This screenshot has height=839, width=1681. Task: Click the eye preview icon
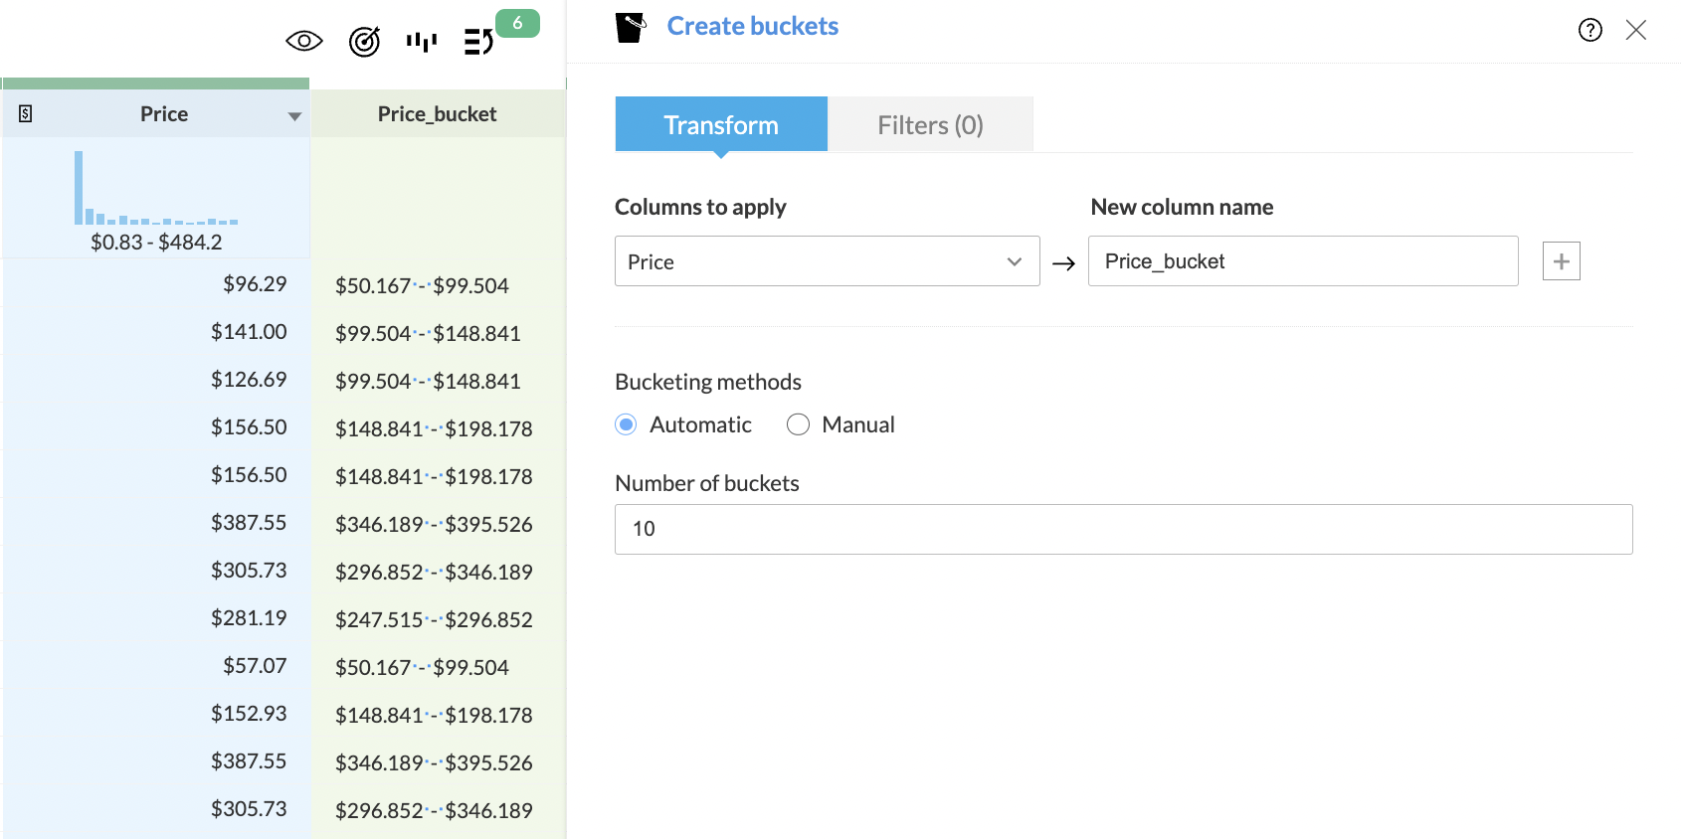click(x=304, y=41)
